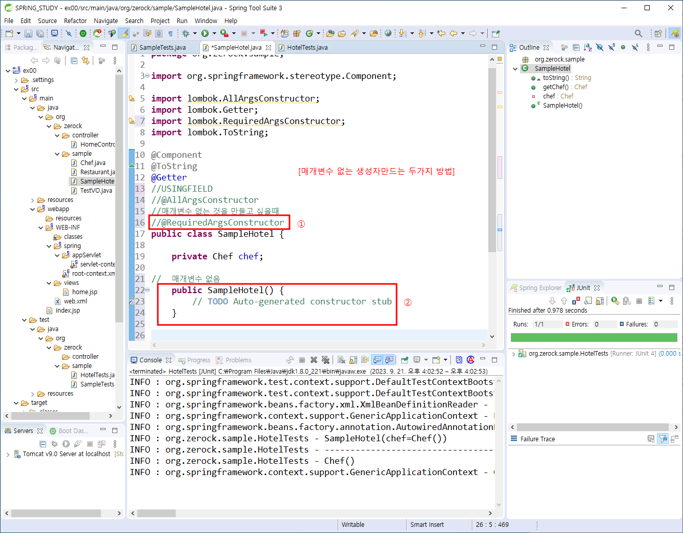
Task: Toggle Link with Editor in Navigator
Action: click(86, 60)
